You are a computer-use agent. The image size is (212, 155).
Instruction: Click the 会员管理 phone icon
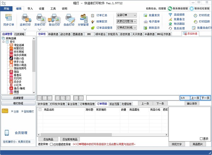pos(7,133)
